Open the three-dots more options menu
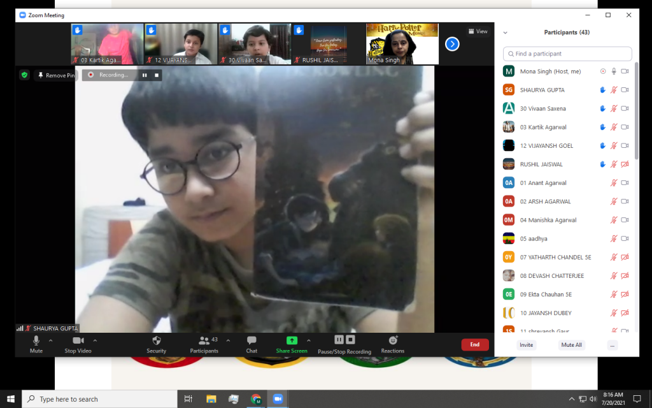Viewport: 652px width, 408px height. click(613, 345)
